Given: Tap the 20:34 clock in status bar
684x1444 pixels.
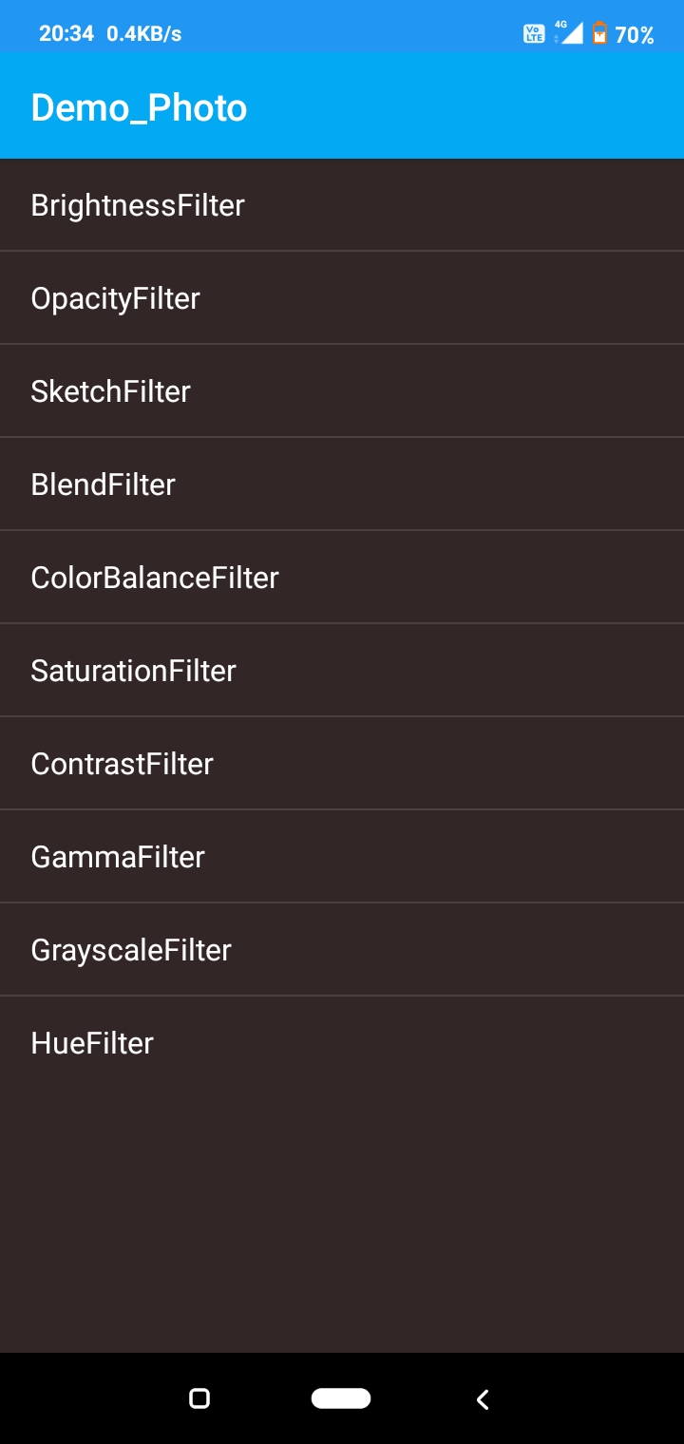Looking at the screenshot, I should 66,34.
